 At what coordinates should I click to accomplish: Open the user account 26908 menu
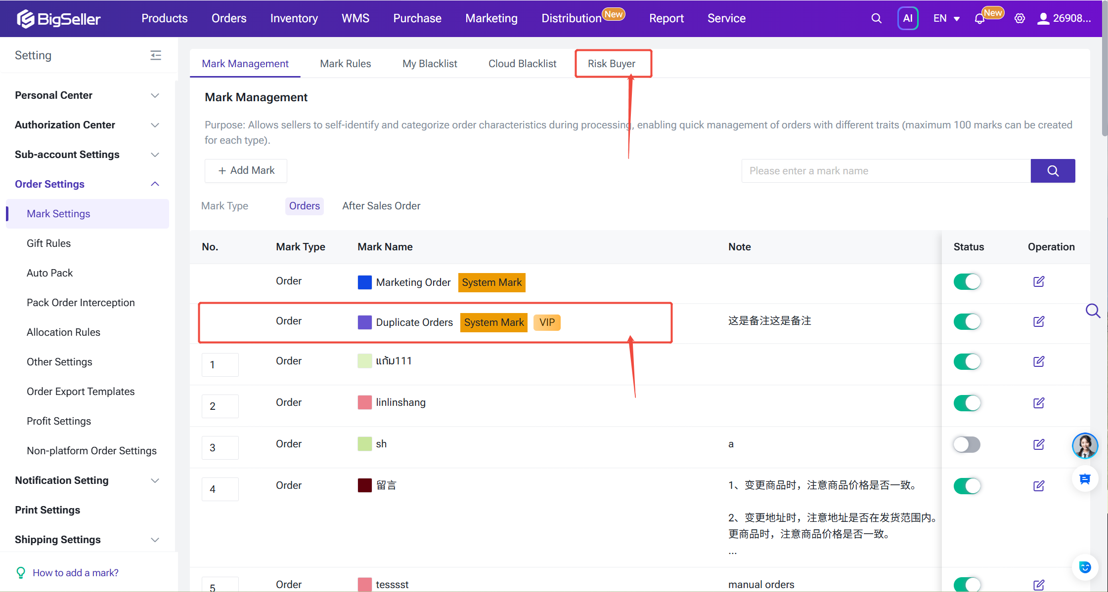coord(1064,18)
